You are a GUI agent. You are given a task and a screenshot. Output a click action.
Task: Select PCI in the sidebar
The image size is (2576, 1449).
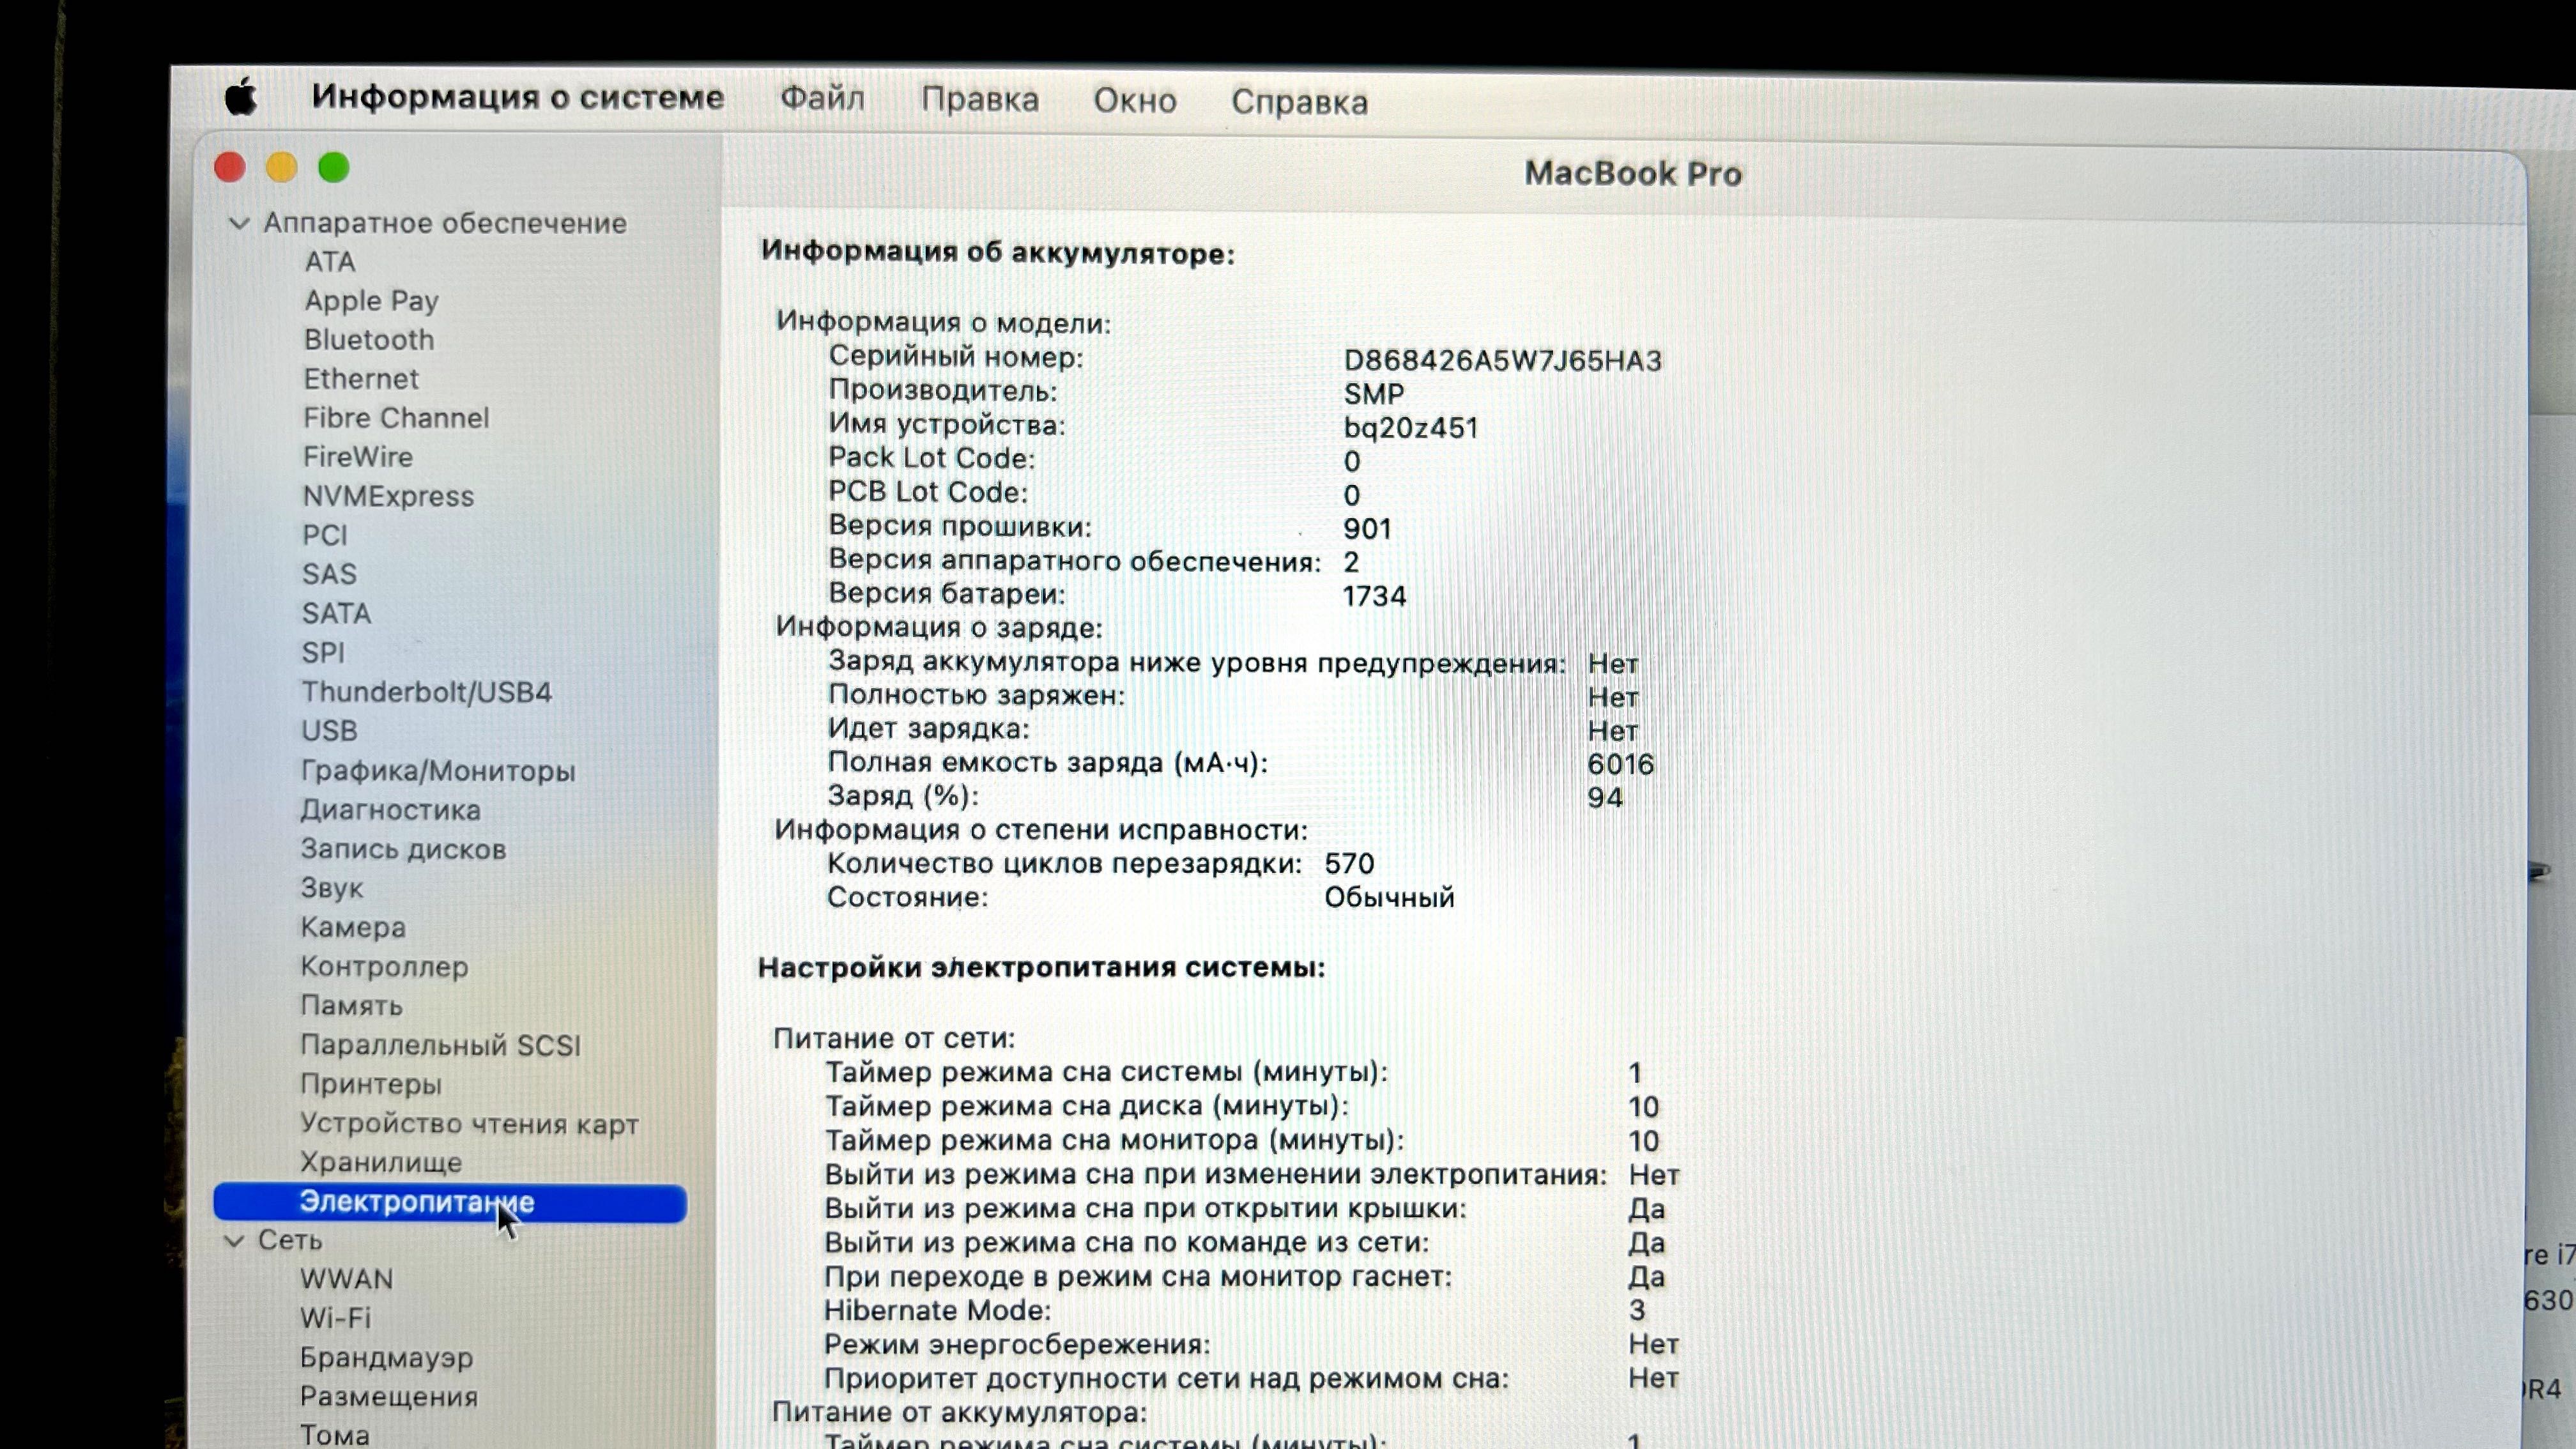pos(325,535)
